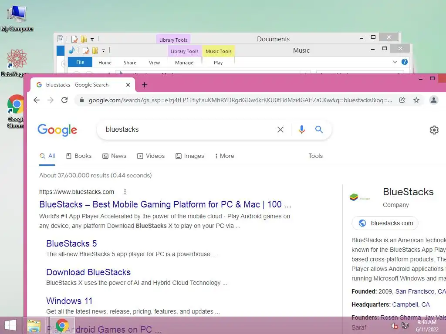Open the BlueStacks 5 sitelink
Screen dimensions: 446x334
pyautogui.click(x=72, y=244)
